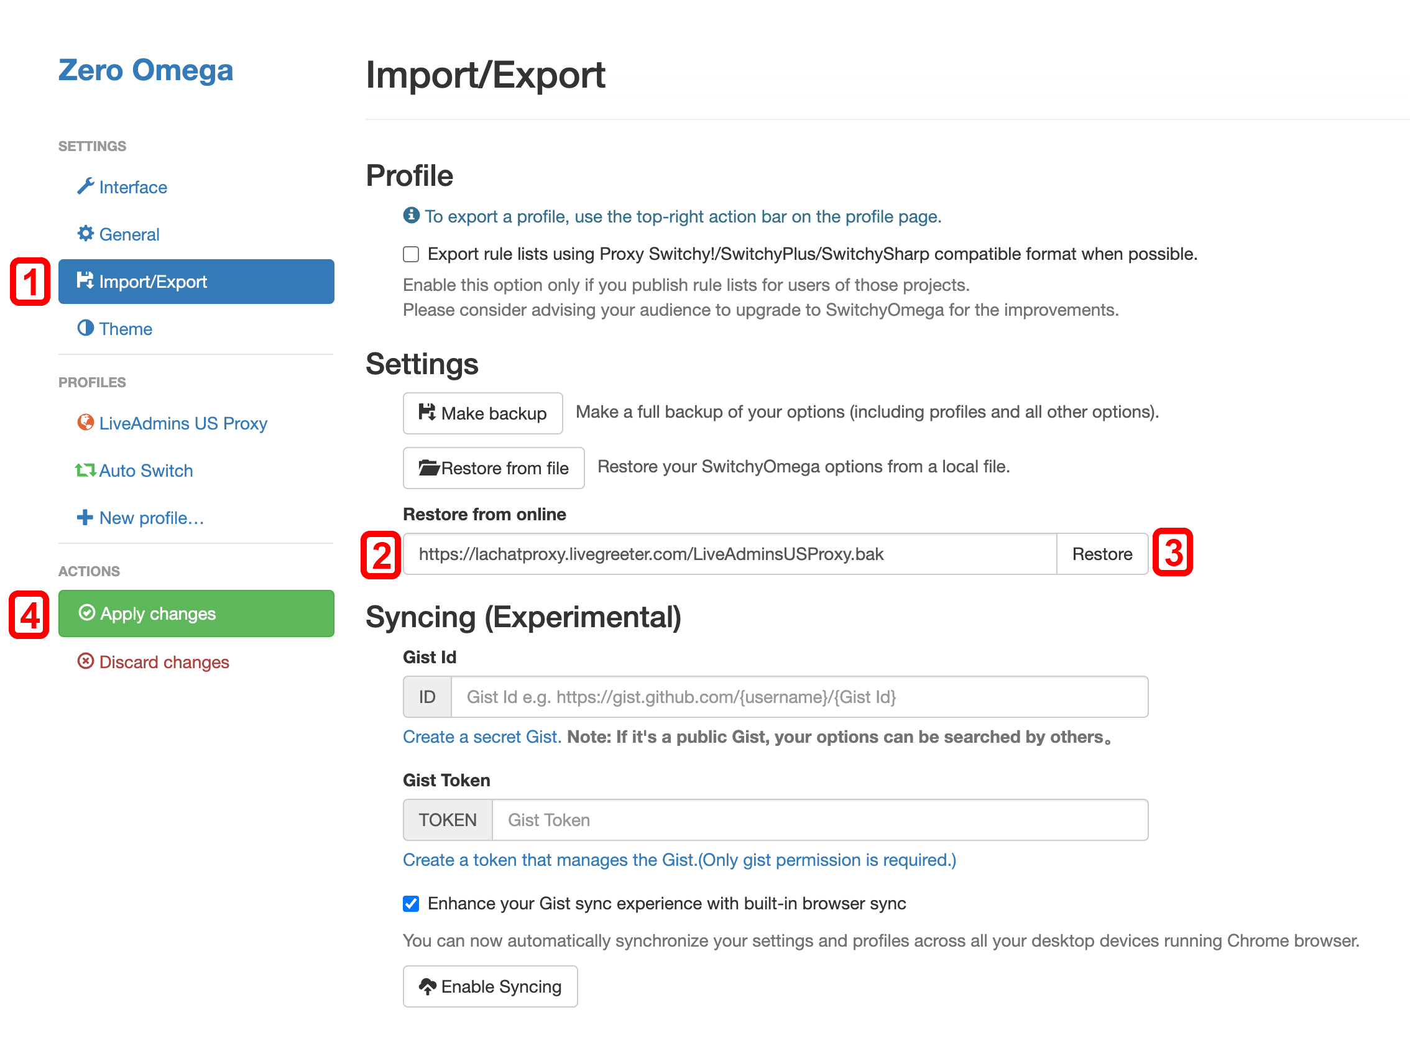Screen dimensions: 1410x1043
Task: Click the upload icon on Enable Syncing
Action: pyautogui.click(x=428, y=986)
